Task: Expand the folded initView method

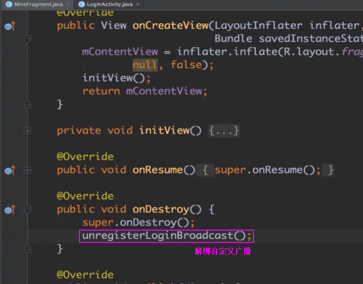Action: click(27, 131)
